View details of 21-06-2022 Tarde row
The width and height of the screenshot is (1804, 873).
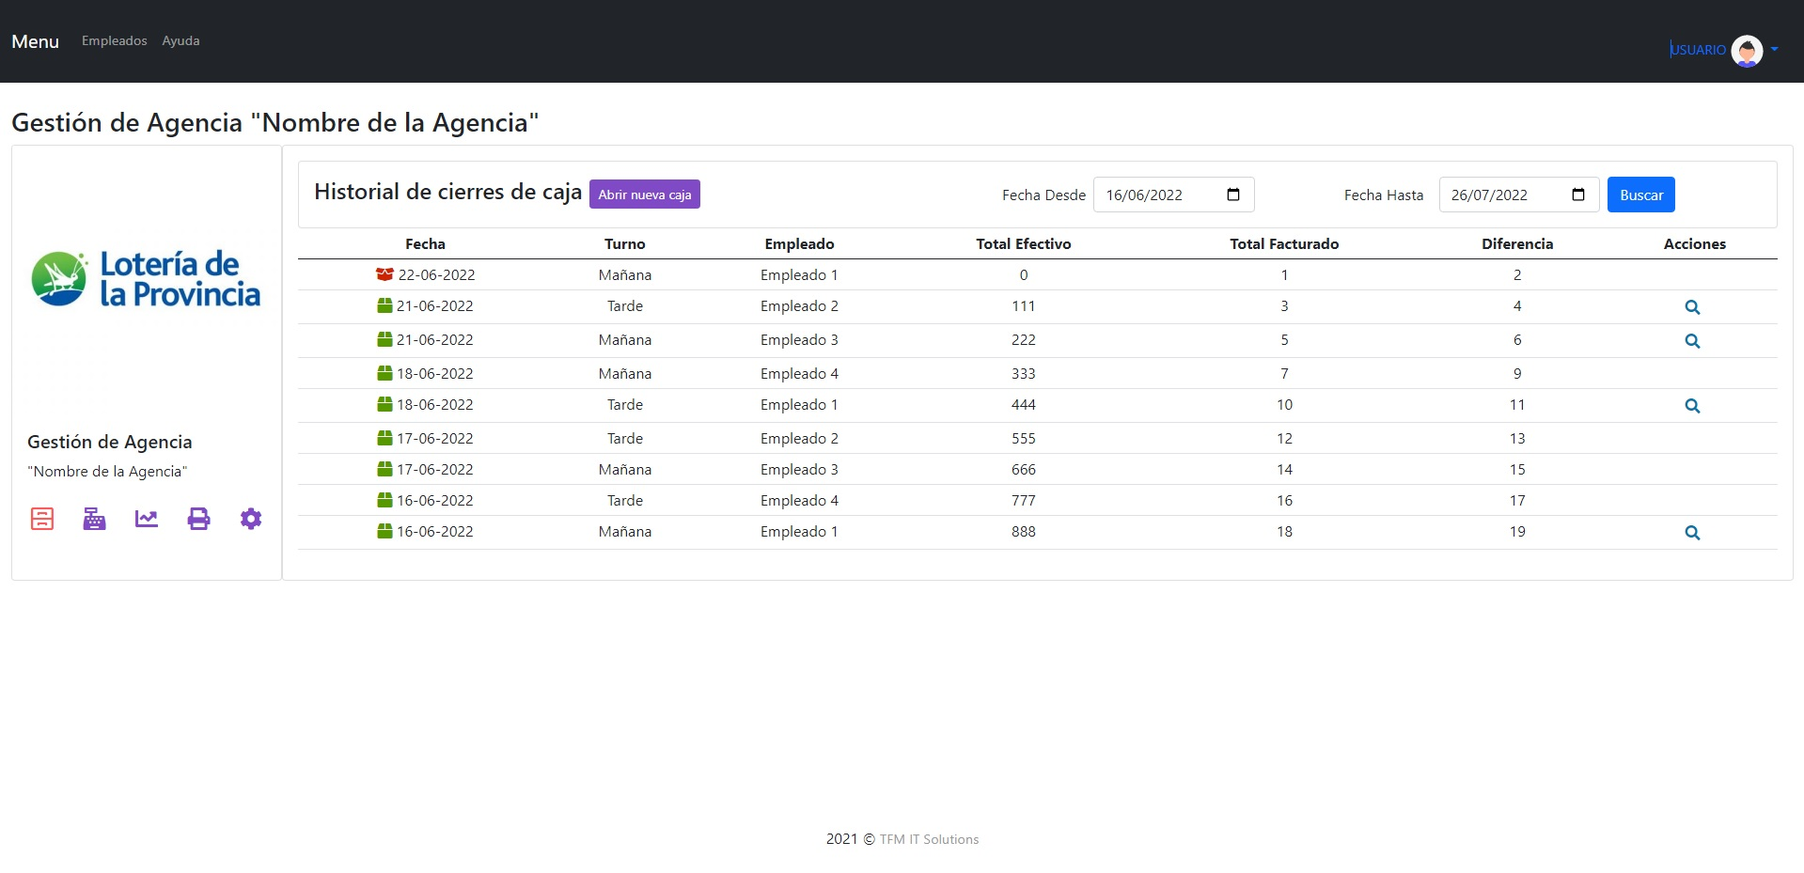[x=1692, y=307]
